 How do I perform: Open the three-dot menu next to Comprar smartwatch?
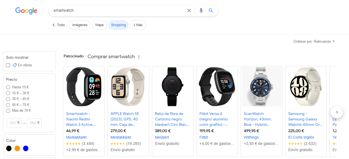coord(139,57)
